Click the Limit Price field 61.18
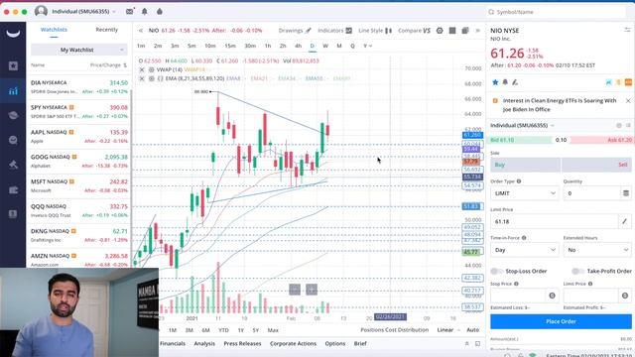 (555, 221)
